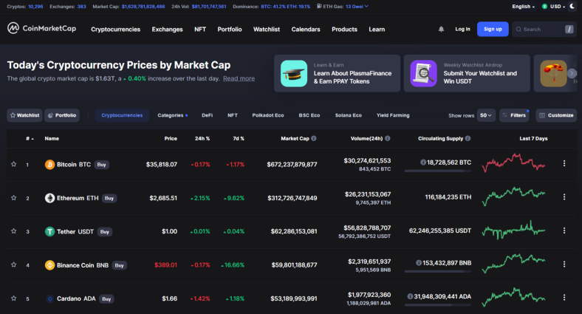Open the English language dropdown
Image resolution: width=582 pixels, height=314 pixels.
point(524,7)
